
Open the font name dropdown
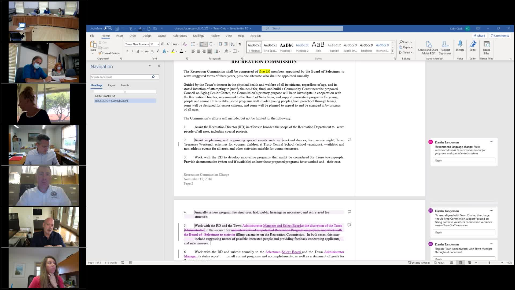[148, 44]
